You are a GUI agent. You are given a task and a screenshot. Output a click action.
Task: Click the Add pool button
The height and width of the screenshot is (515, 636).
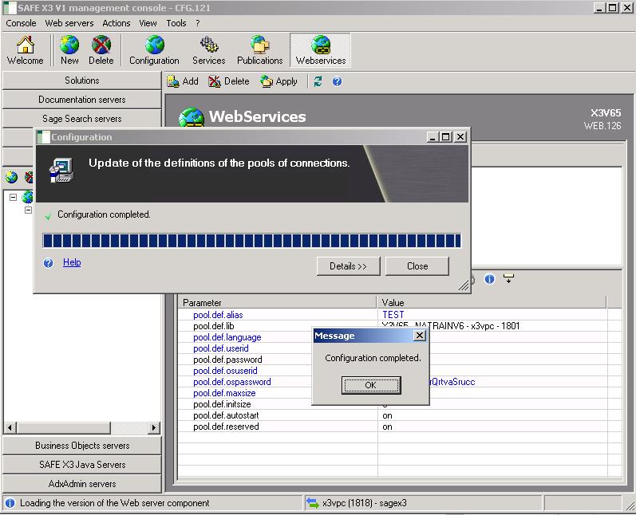[183, 81]
